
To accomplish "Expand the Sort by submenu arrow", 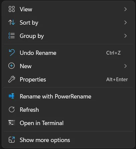I will pos(126,23).
